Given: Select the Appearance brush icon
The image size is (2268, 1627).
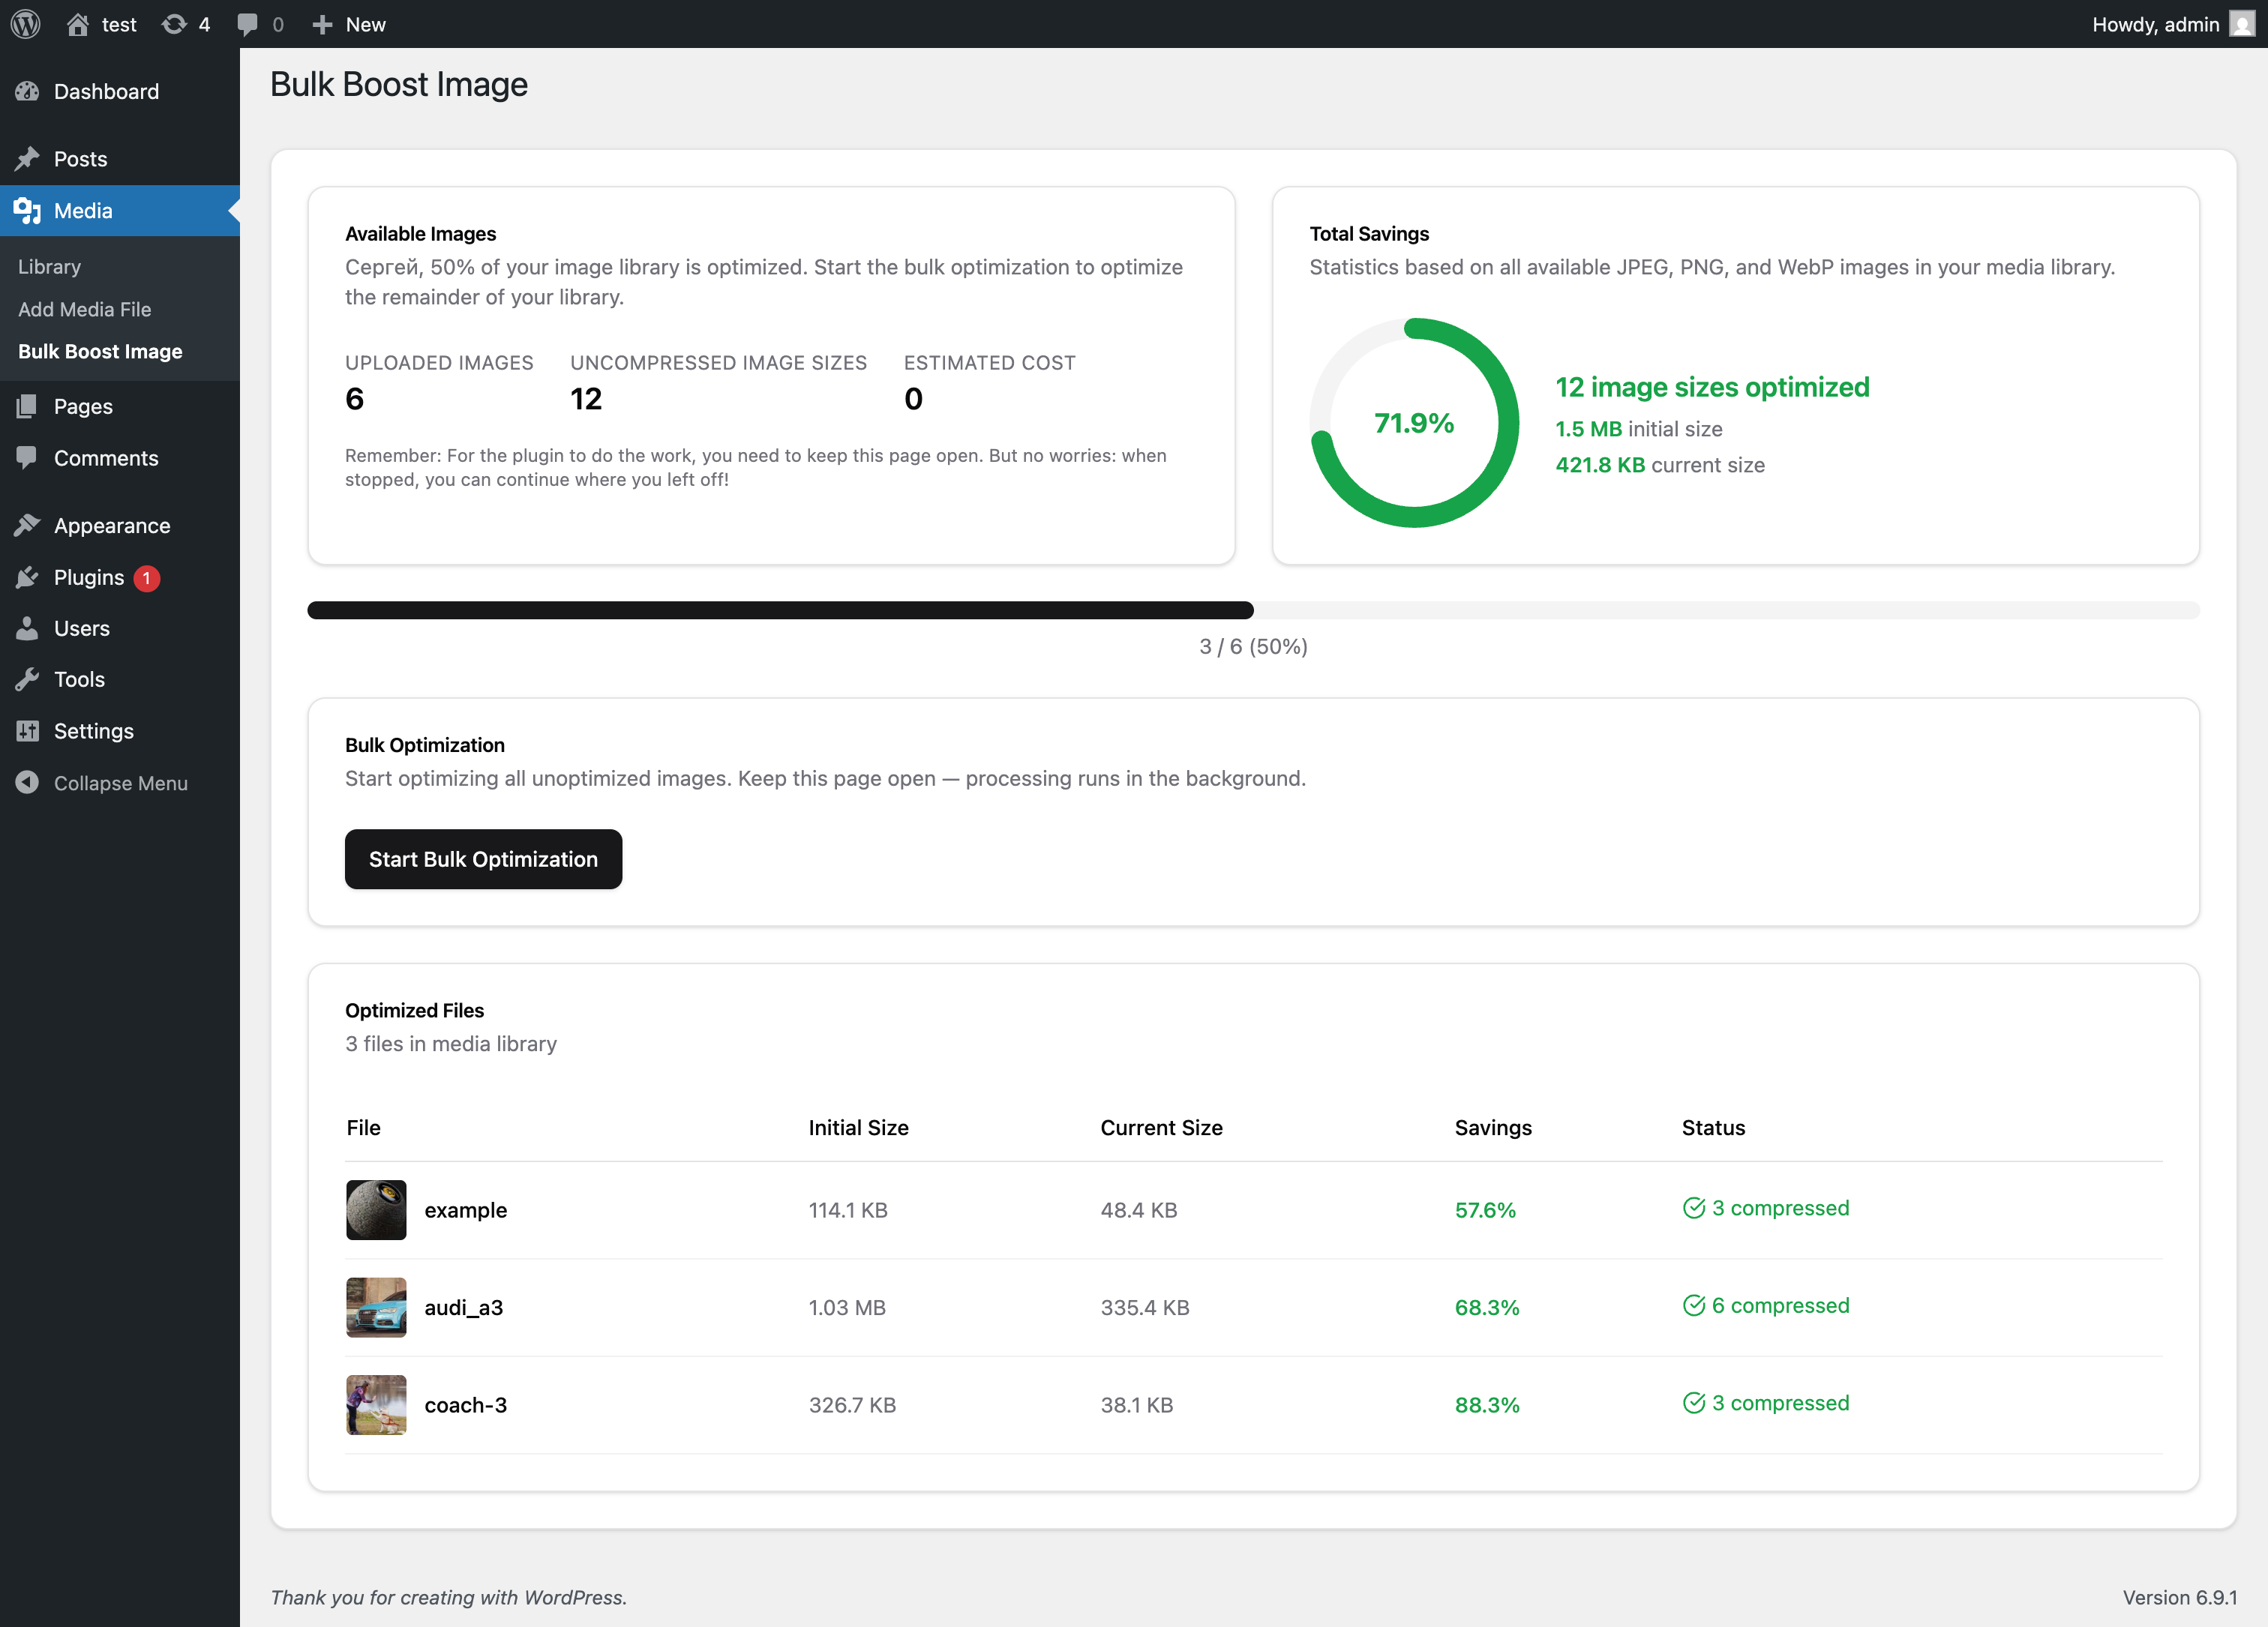Looking at the screenshot, I should (27, 525).
